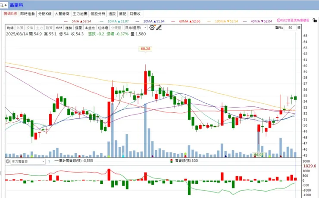Open the chart settings gear icon
Screen dimensions: 319x198
[x=152, y=28]
